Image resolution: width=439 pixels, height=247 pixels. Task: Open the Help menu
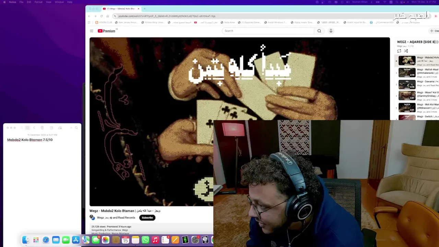70,2
